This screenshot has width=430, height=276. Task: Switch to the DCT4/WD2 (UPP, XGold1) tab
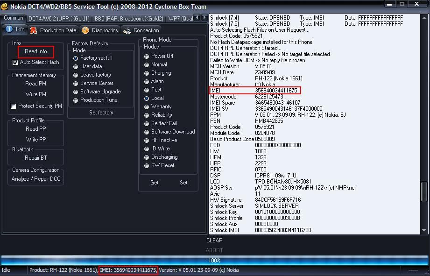59,19
